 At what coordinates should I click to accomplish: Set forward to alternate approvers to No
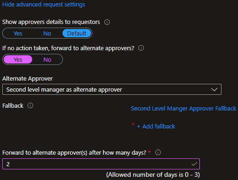tap(47, 59)
